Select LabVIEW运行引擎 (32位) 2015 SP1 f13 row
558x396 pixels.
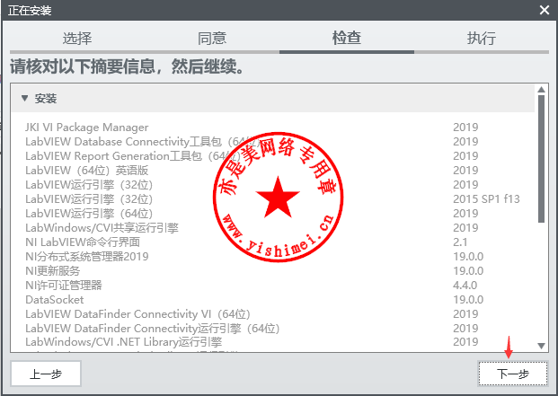point(273,199)
